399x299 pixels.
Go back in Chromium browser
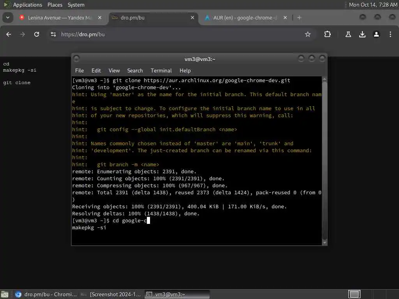[9, 34]
